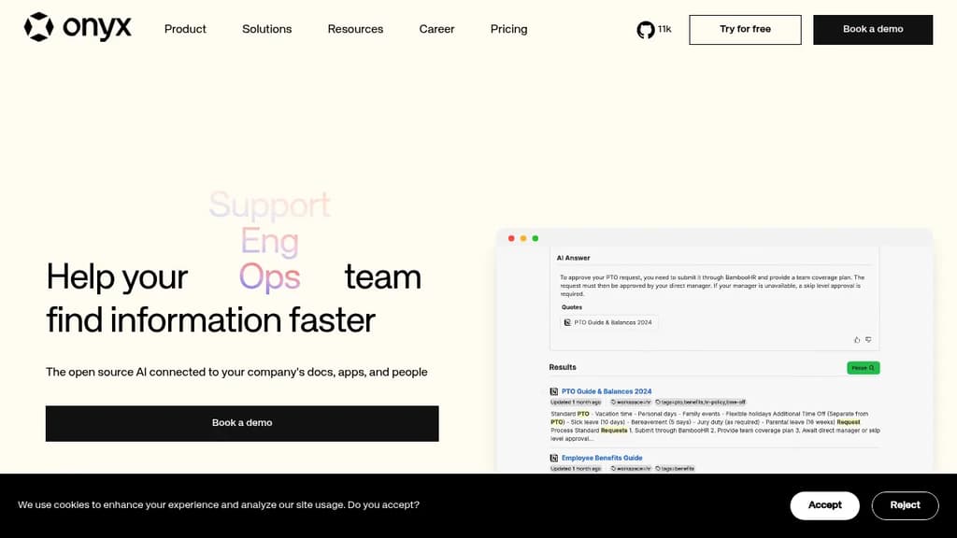Click the source icon on the PTO Guide result
Image resolution: width=957 pixels, height=538 pixels.
point(553,390)
